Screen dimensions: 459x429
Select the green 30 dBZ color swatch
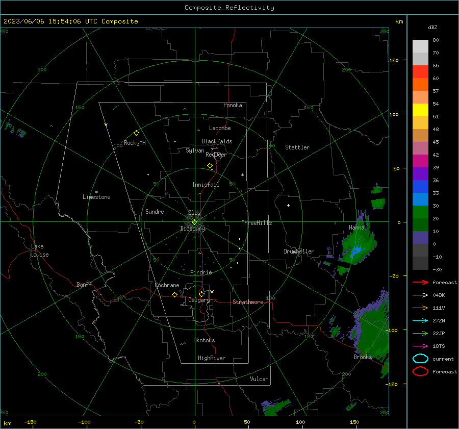(420, 212)
